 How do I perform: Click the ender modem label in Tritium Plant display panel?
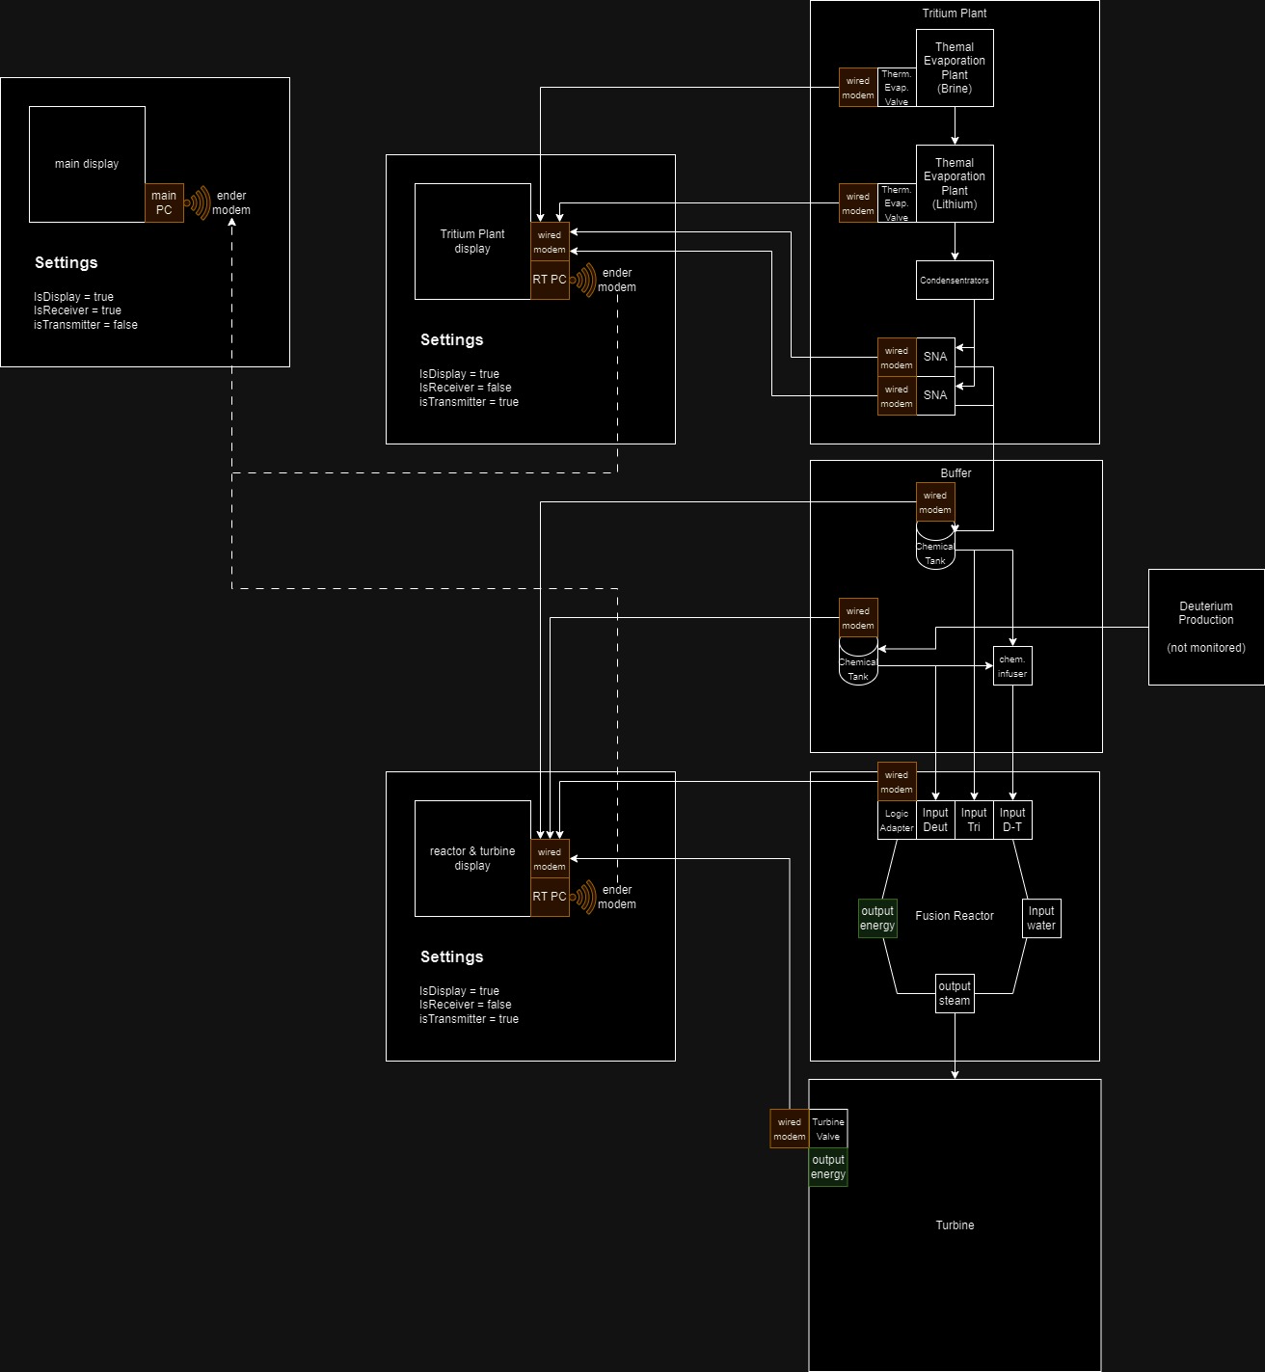coord(617,280)
